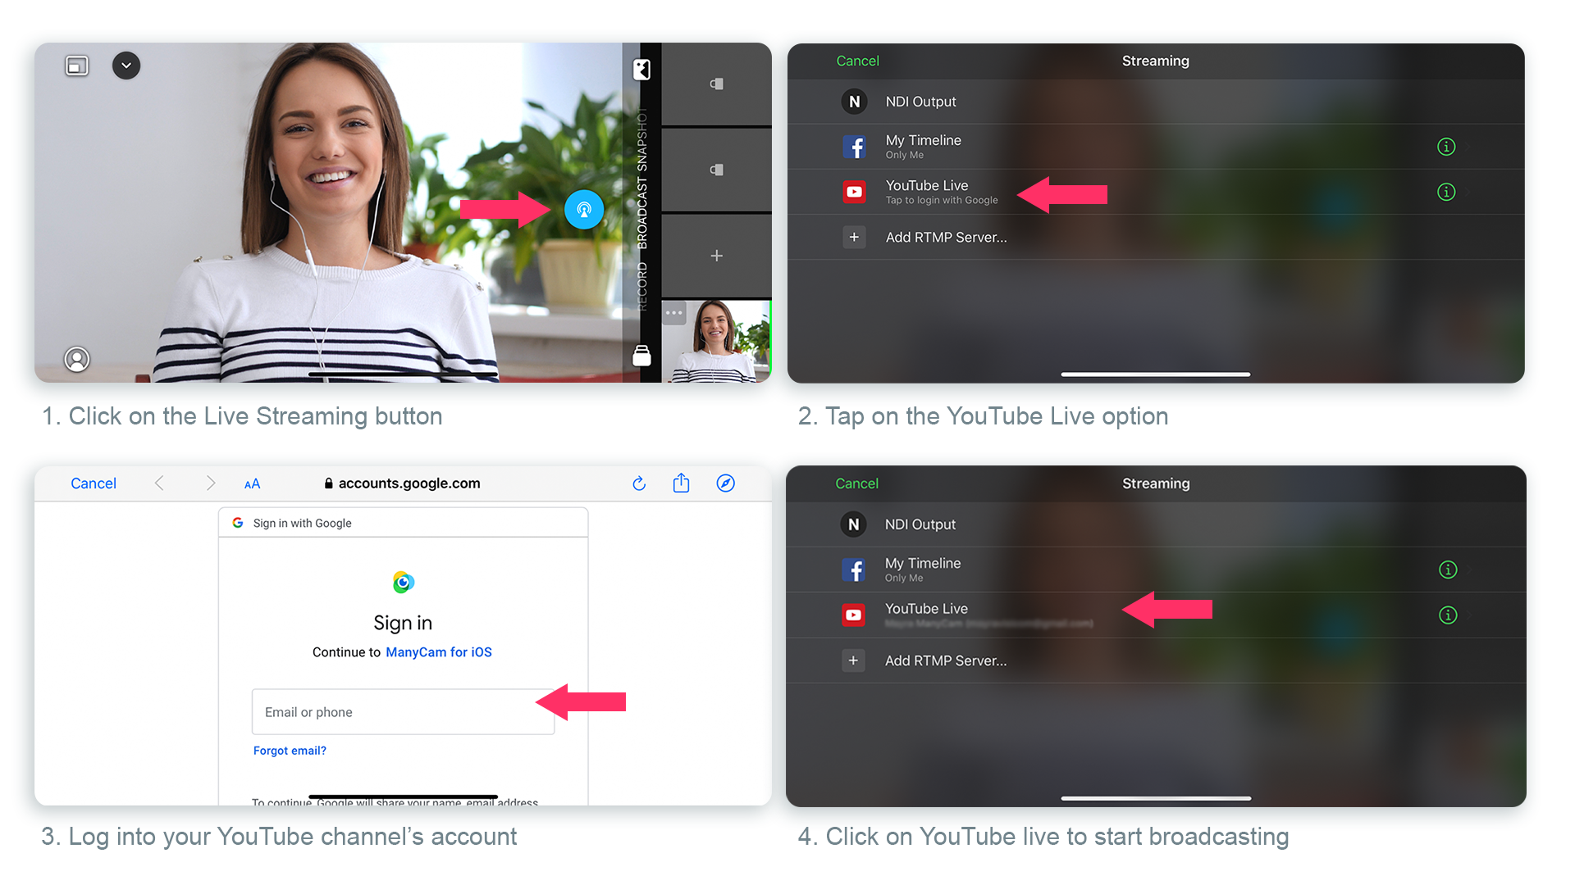This screenshot has width=1575, height=885.
Task: Go back in the sign-in browser
Action: [159, 483]
